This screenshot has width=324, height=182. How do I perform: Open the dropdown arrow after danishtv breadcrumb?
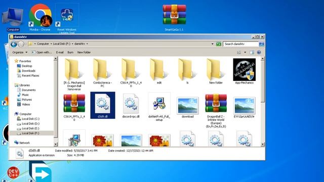(87, 44)
